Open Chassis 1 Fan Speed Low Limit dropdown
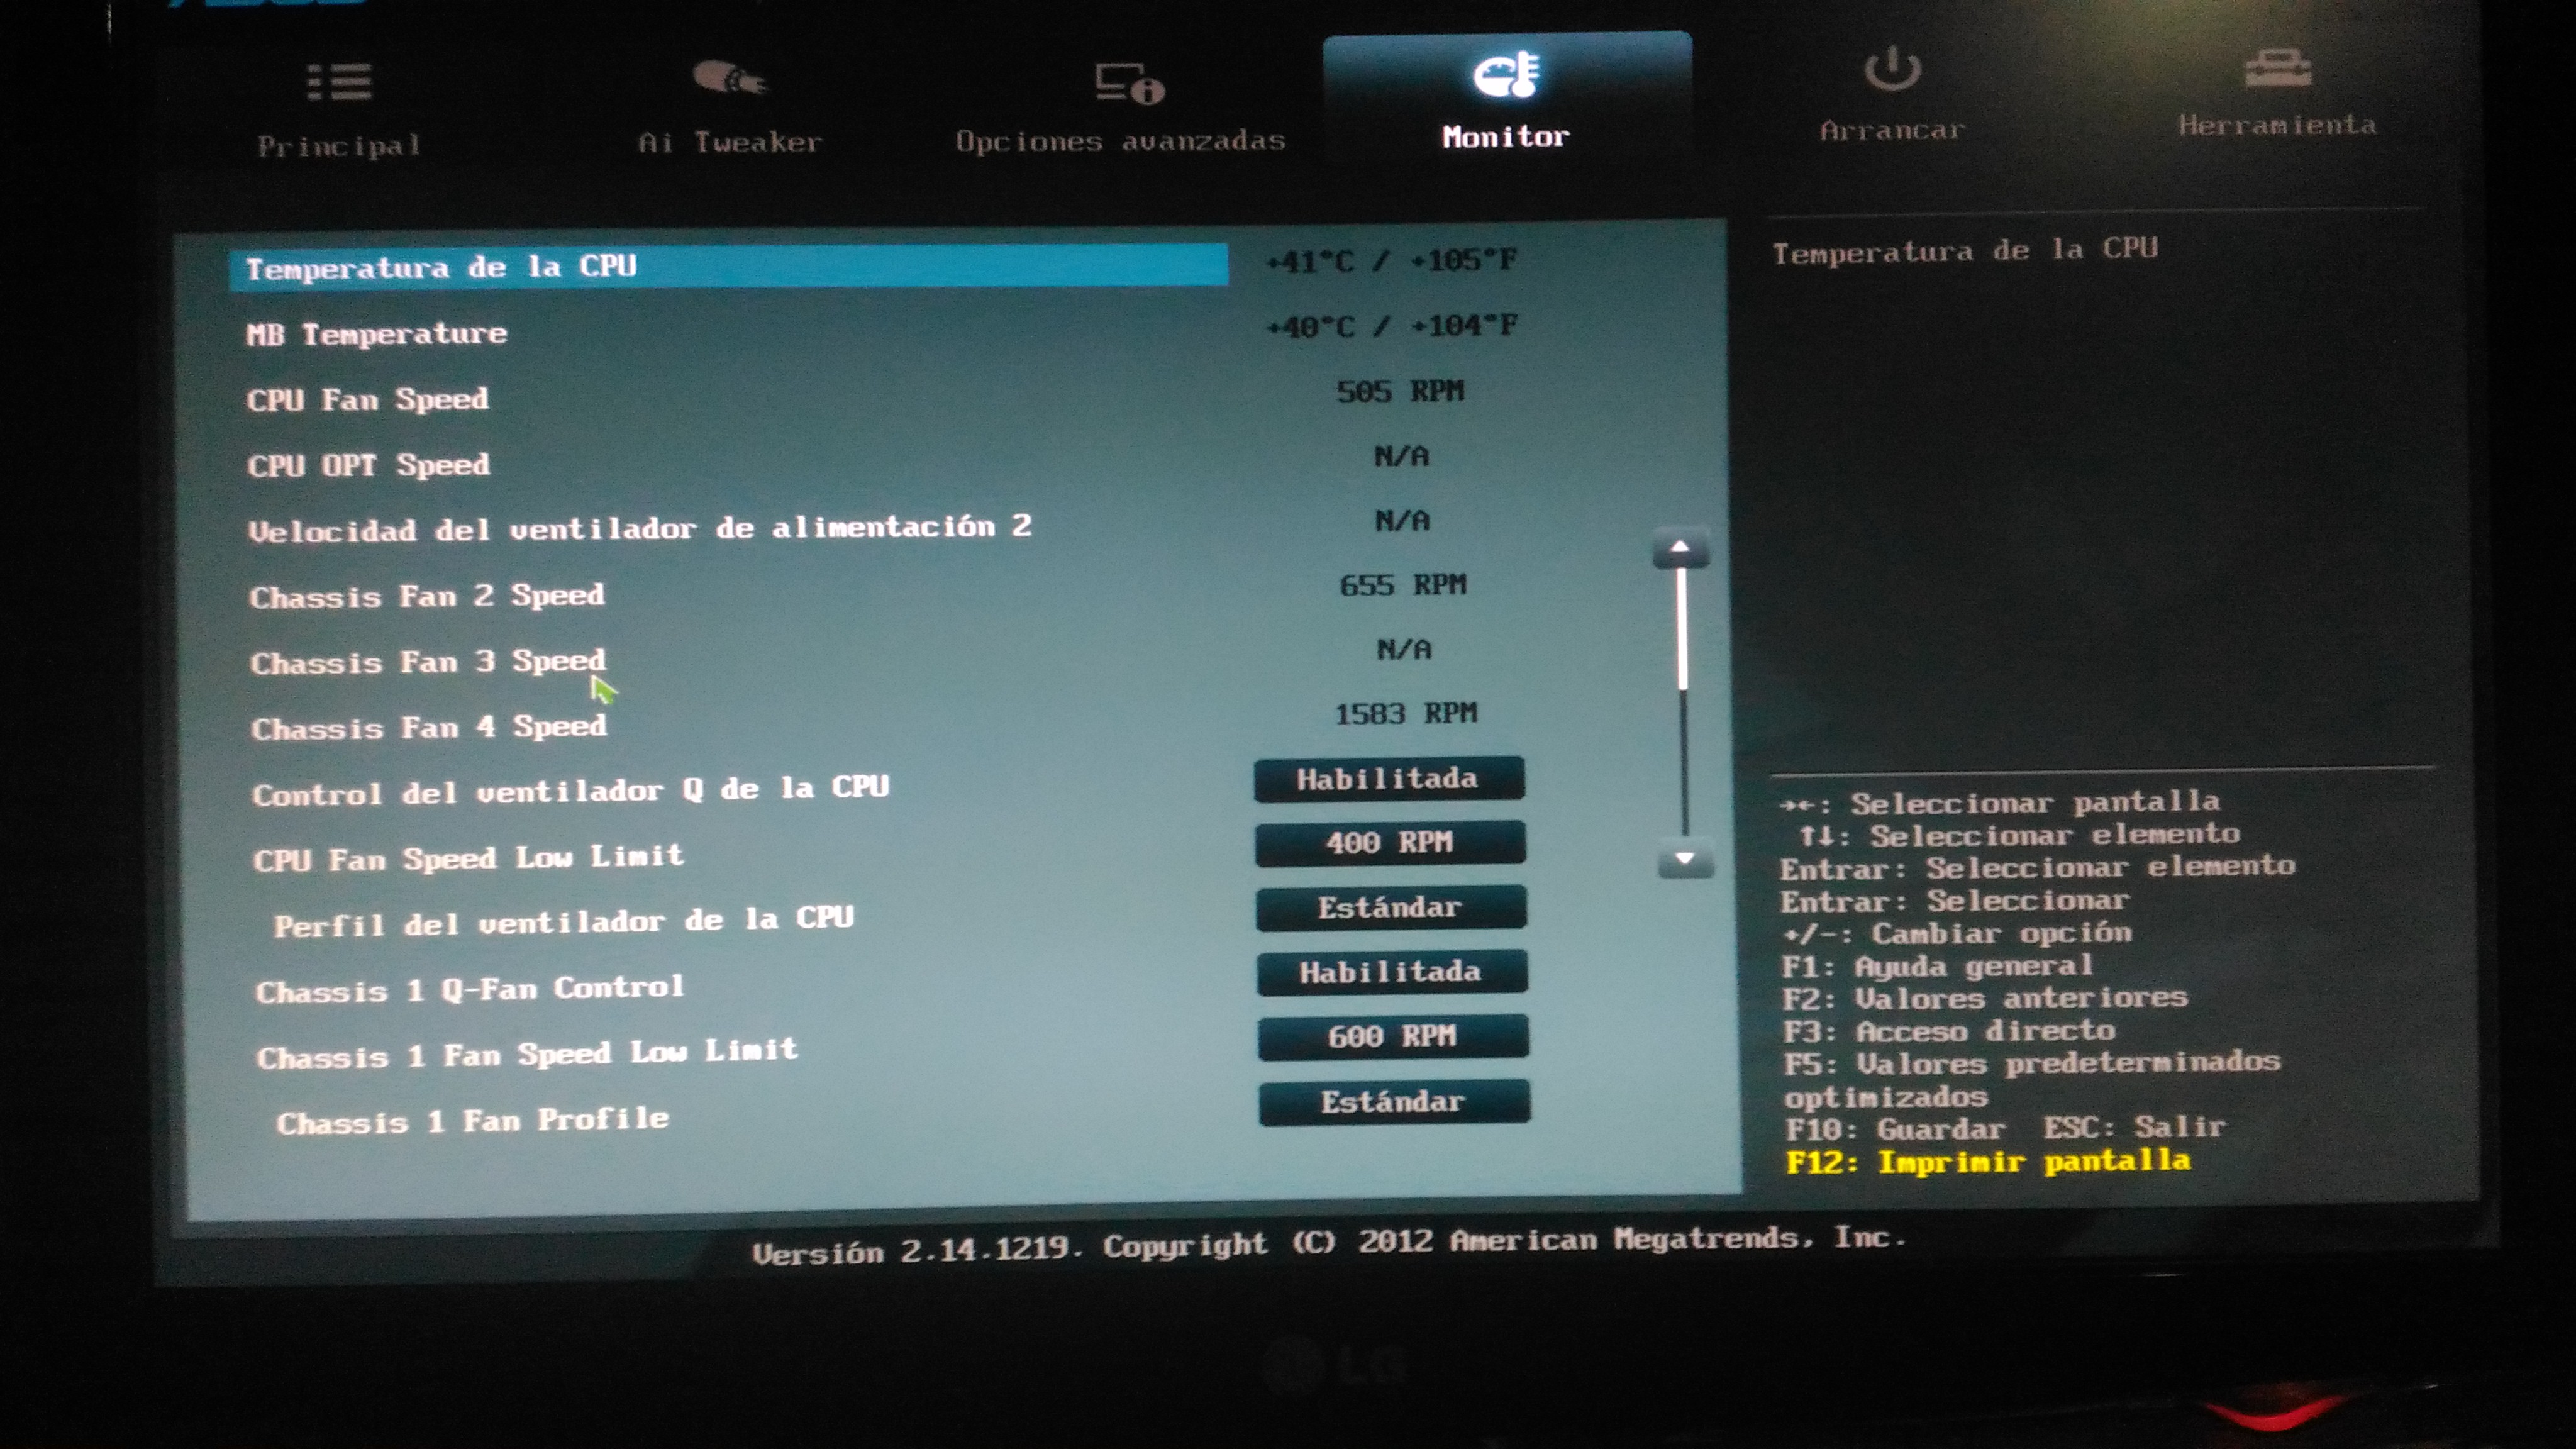The image size is (2576, 1449). (x=1392, y=1037)
